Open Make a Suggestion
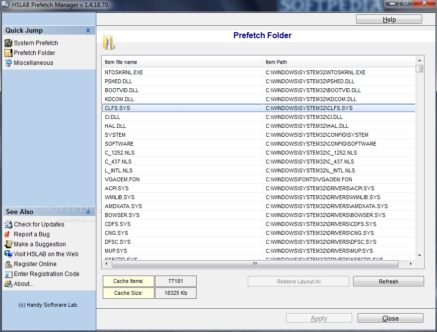The height and width of the screenshot is (332, 437). [40, 244]
